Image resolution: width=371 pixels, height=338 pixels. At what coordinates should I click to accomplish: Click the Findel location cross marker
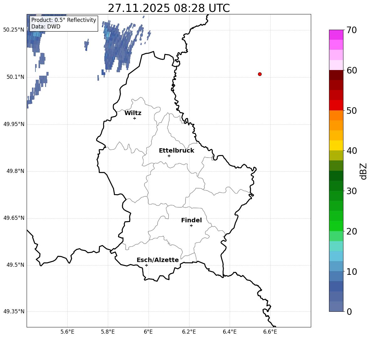[x=191, y=226]
